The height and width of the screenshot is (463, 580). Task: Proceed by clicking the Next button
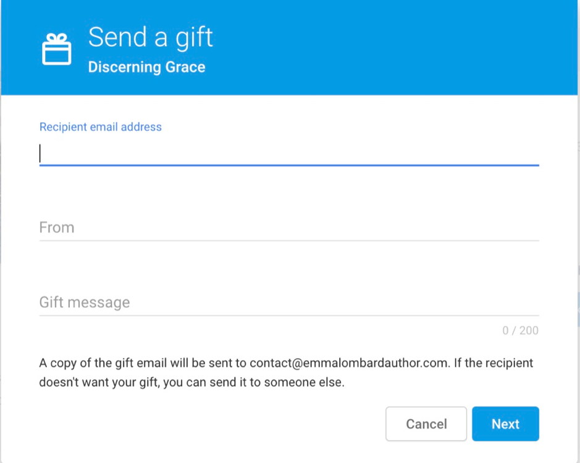point(505,424)
